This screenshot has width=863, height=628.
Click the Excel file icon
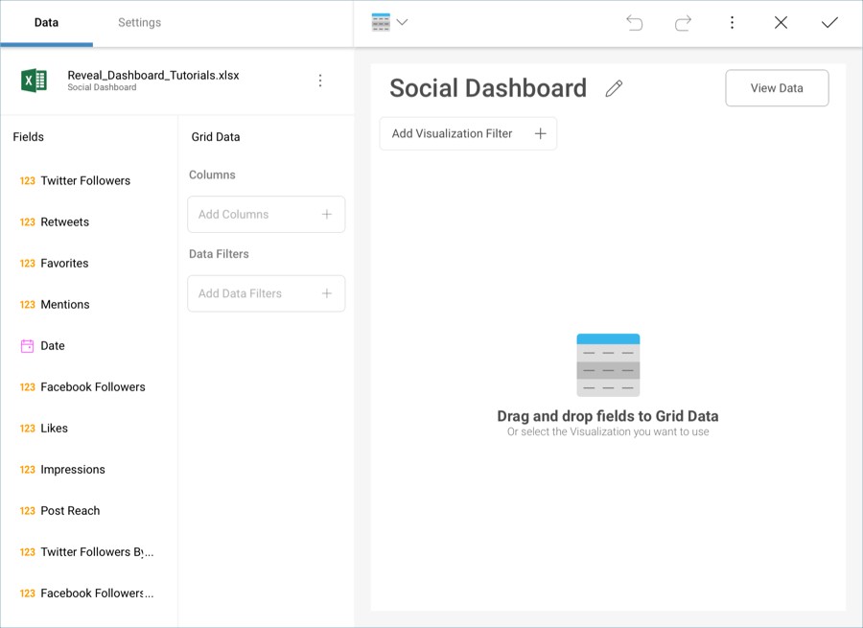tap(35, 81)
